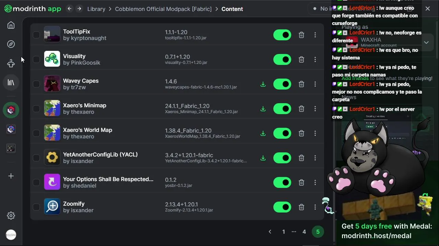Open more options for Xaero's World Map

[x=315, y=133]
